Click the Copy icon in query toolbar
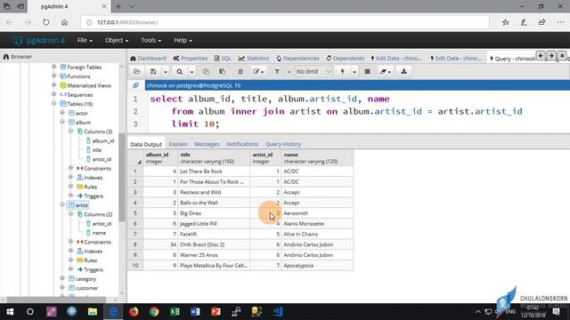Image resolution: width=570 pixels, height=320 pixels. click(x=206, y=72)
